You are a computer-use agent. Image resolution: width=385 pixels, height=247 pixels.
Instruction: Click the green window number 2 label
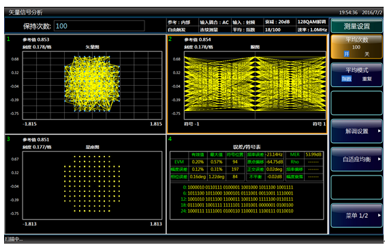170,39
